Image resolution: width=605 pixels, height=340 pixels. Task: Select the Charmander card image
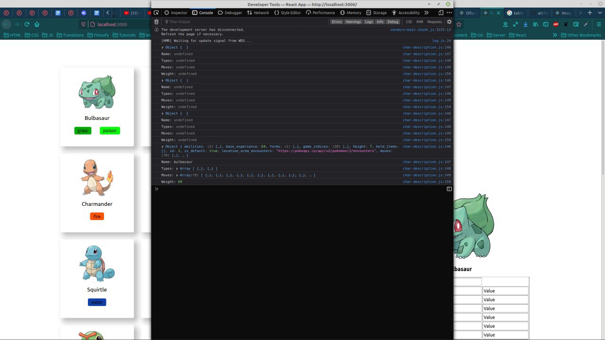point(97,177)
